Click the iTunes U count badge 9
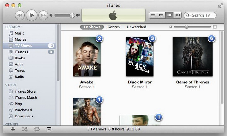The width and height of the screenshot is (227, 136). coord(51,52)
